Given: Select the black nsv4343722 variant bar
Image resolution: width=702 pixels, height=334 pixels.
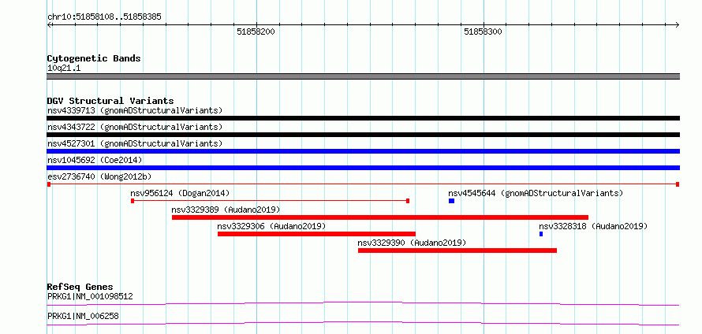Looking at the screenshot, I should coord(363,135).
